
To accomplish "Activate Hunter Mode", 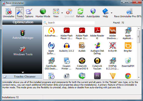I will pyautogui.click(x=43, y=13).
